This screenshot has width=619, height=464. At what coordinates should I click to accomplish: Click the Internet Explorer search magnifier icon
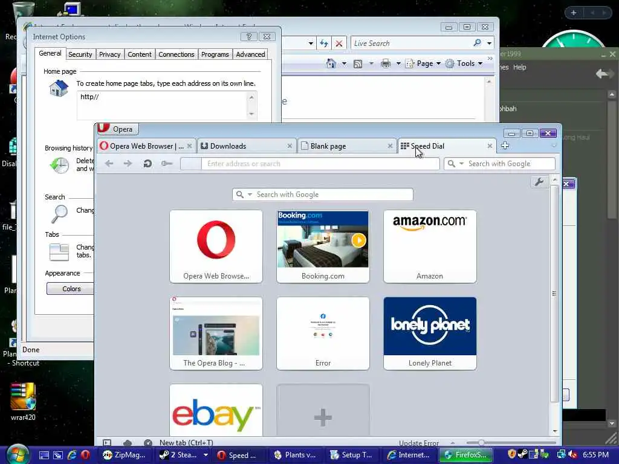[478, 43]
